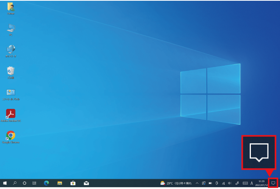Select the Google Chrome desktop shortcut

tap(11, 137)
